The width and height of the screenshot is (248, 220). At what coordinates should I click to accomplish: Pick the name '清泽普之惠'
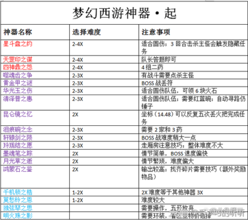(18, 99)
